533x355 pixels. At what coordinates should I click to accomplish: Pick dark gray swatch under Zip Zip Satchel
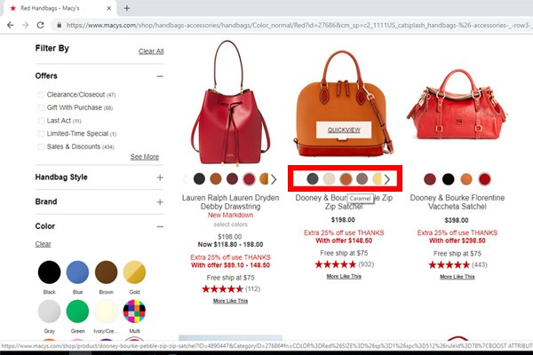point(313,178)
